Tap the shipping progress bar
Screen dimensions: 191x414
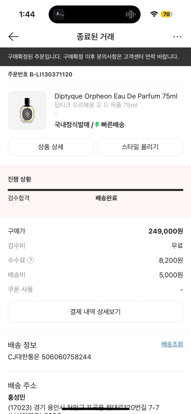(x=95, y=190)
